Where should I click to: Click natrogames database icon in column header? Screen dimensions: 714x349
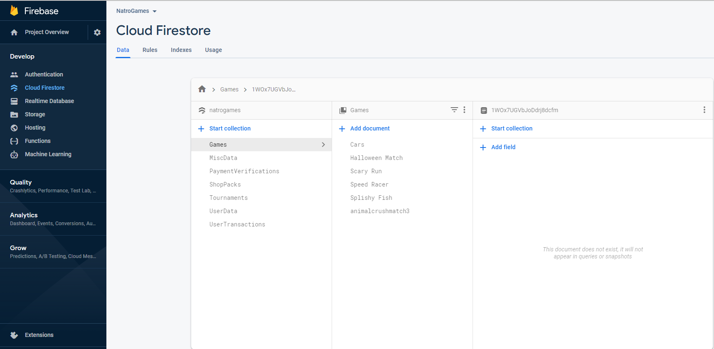point(202,111)
